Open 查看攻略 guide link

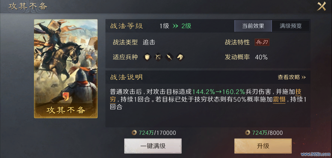tap(292, 77)
